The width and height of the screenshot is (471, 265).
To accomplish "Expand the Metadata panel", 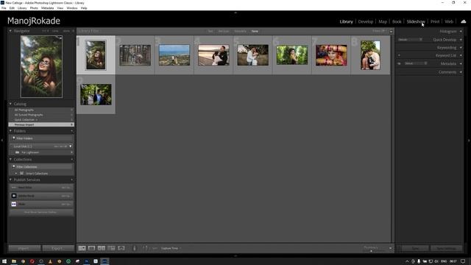I will (x=461, y=64).
